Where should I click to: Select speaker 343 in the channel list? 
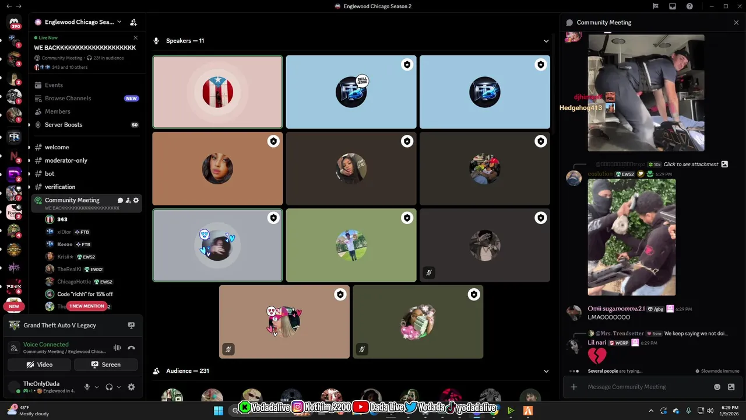[x=62, y=219]
